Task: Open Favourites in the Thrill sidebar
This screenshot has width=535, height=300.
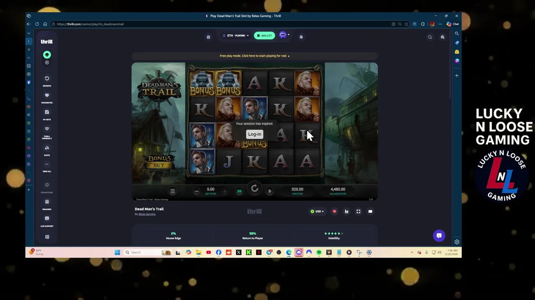Action: 47,98
